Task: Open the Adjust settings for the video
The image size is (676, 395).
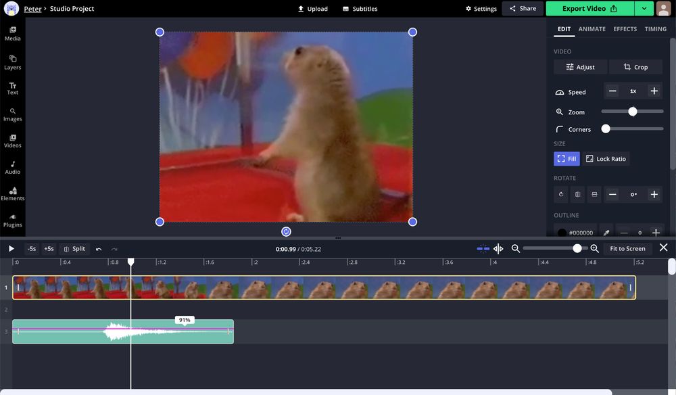Action: coord(580,67)
